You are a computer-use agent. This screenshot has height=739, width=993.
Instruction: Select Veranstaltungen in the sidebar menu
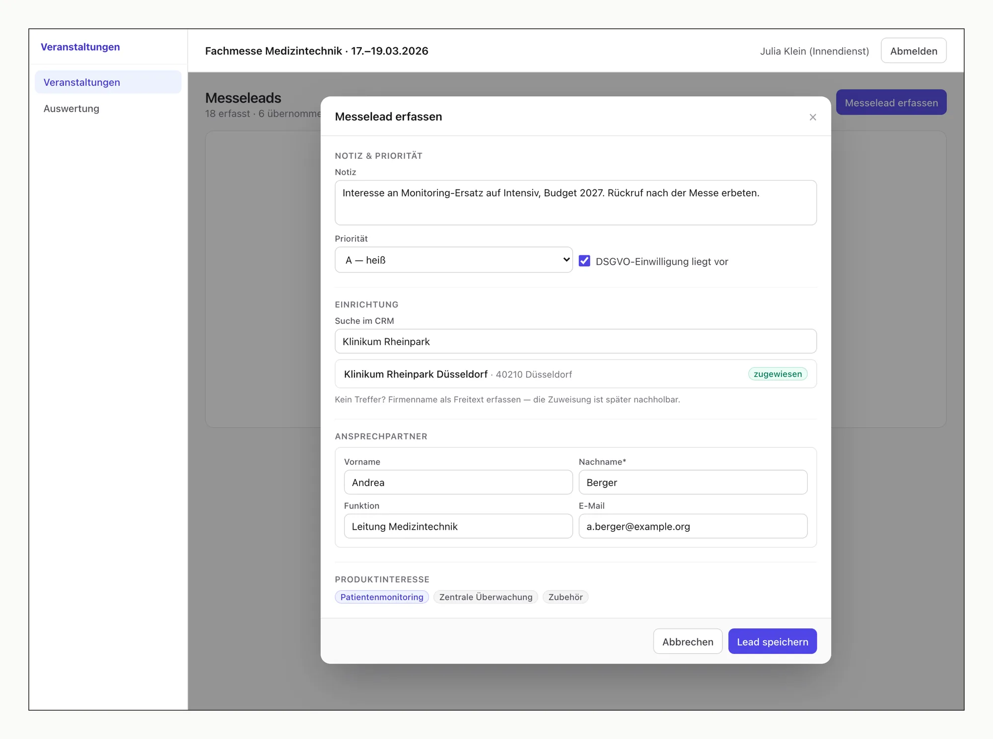(x=108, y=82)
